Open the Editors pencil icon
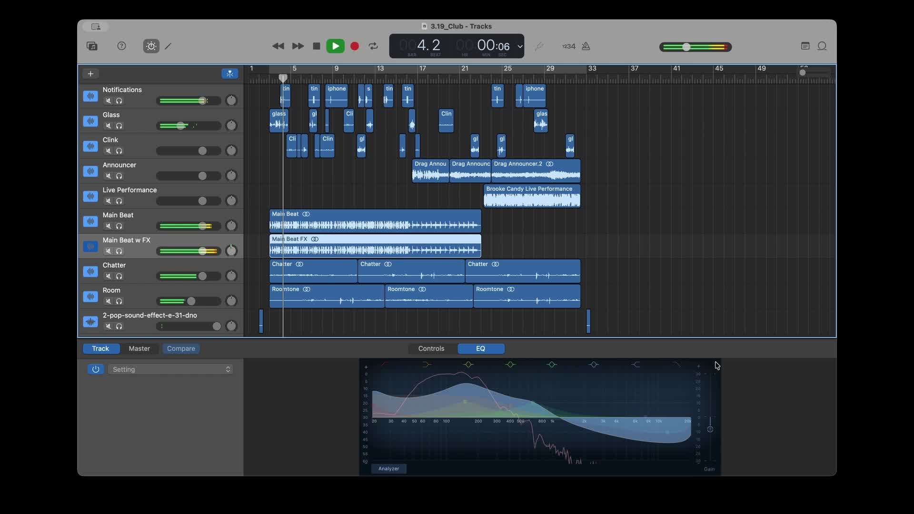The image size is (914, 514). [168, 46]
